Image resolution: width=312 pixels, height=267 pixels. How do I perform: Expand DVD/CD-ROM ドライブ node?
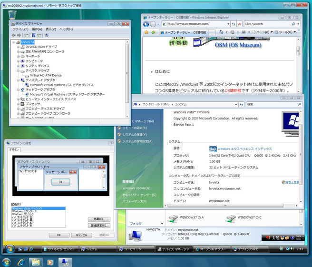click(18, 47)
